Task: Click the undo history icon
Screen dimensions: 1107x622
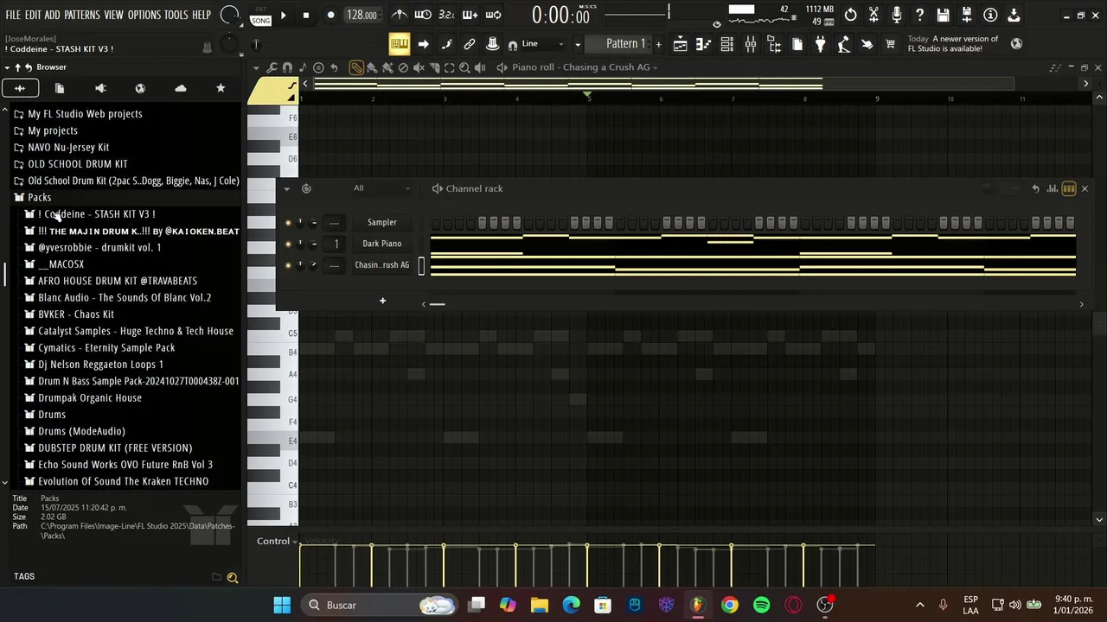Action: [x=851, y=15]
